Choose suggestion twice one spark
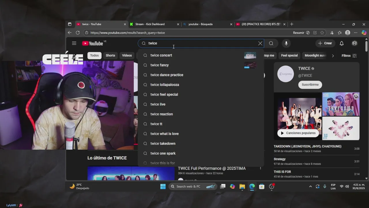 coord(201,153)
